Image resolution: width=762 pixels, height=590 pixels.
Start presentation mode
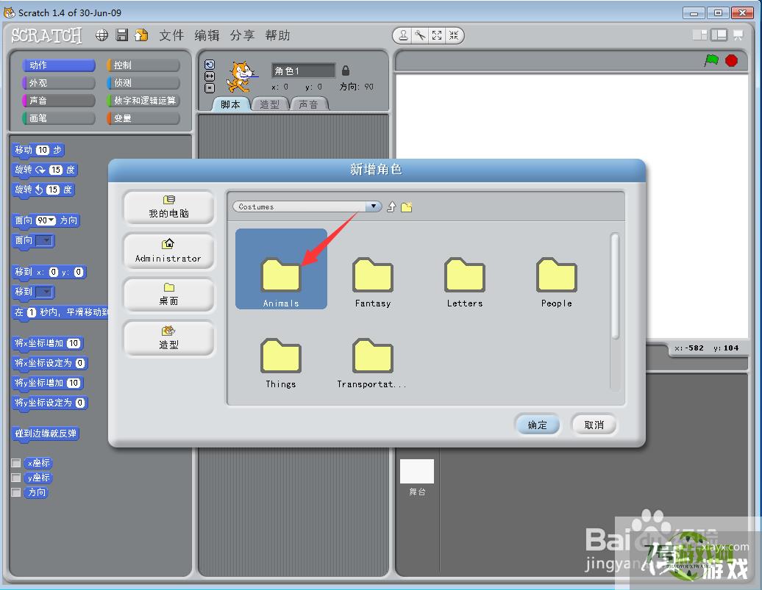click(738, 35)
